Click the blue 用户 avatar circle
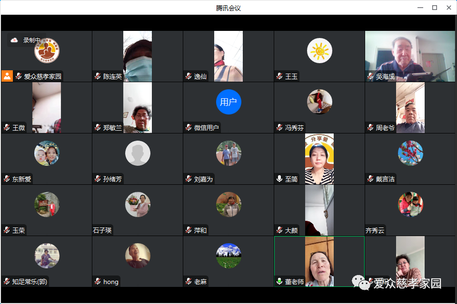 point(228,102)
